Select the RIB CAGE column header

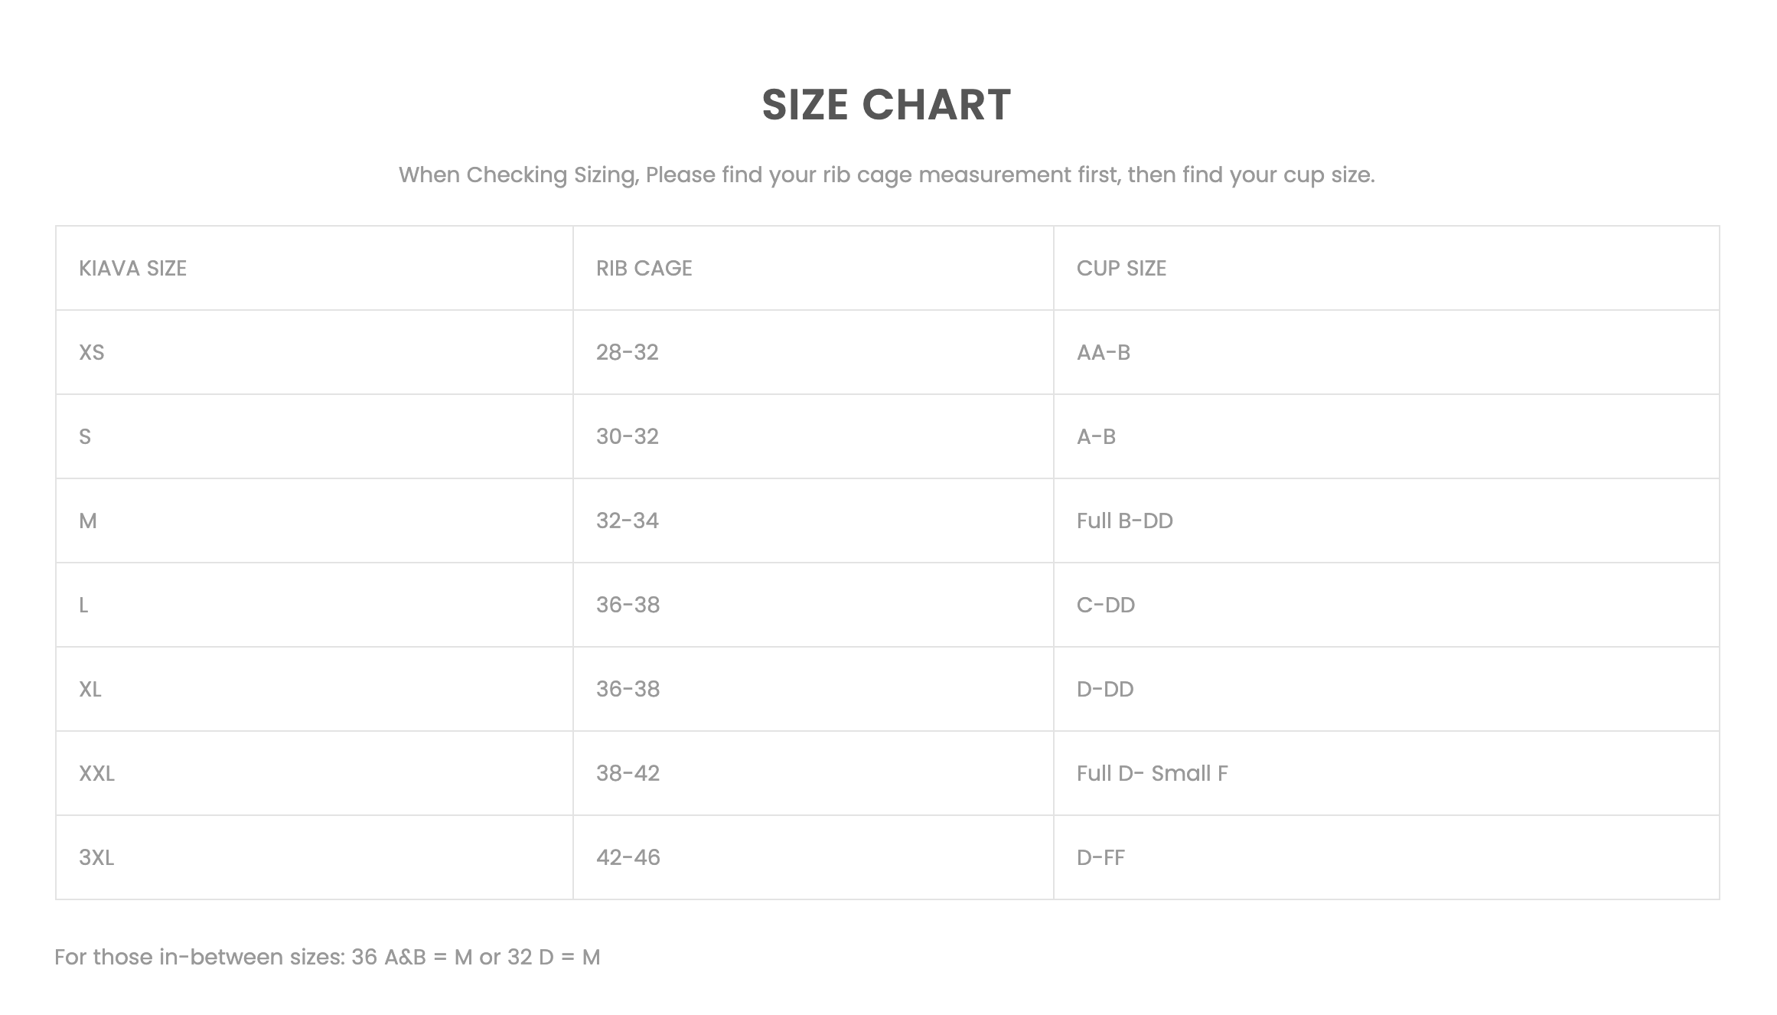(644, 269)
